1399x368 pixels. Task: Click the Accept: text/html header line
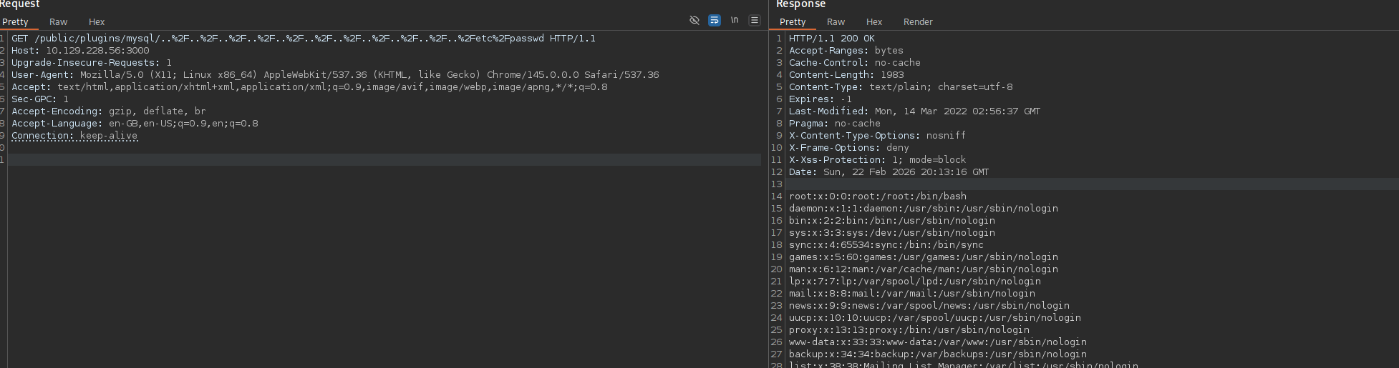(x=309, y=87)
